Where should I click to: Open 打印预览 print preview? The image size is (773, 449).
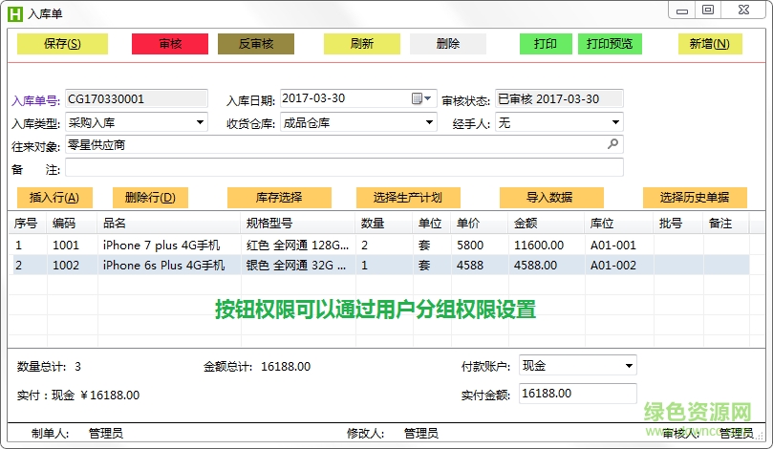click(610, 44)
